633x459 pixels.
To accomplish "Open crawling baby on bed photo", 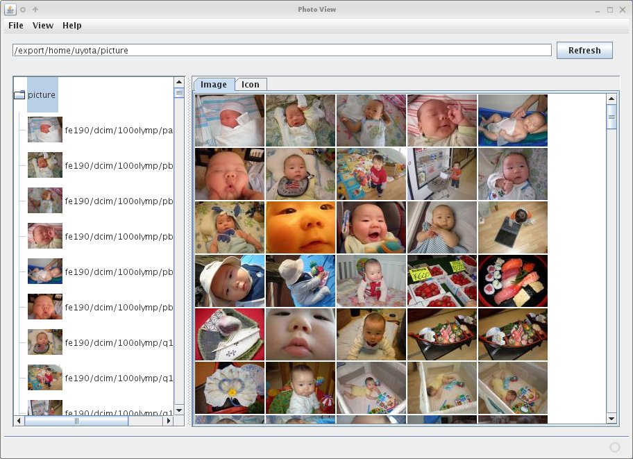I will click(371, 334).
